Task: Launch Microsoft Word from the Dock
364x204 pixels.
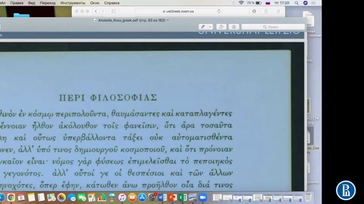Action: point(162,197)
